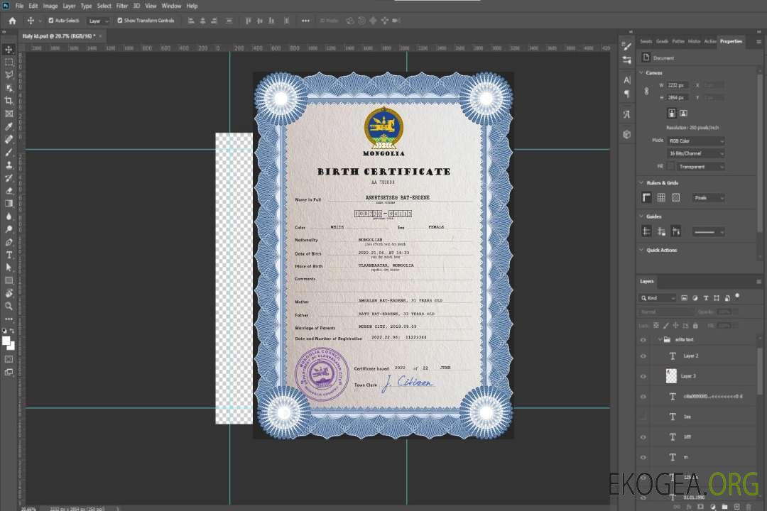Open the ruler units Pixels dropdown
Viewport: 767px width, 511px height.
pyautogui.click(x=709, y=198)
